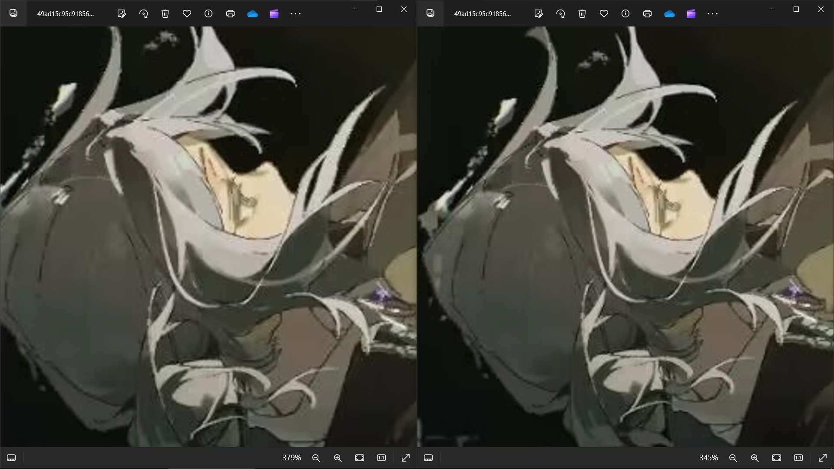Show file info in left window
Screen dimensions: 834x469
[x=208, y=13]
